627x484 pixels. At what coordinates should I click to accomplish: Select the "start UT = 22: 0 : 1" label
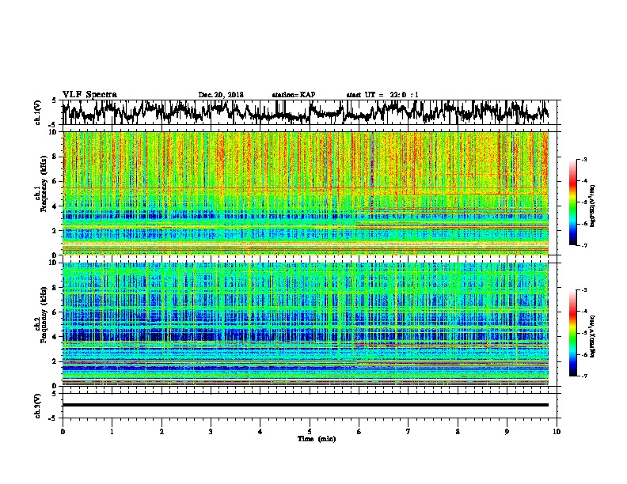click(382, 95)
